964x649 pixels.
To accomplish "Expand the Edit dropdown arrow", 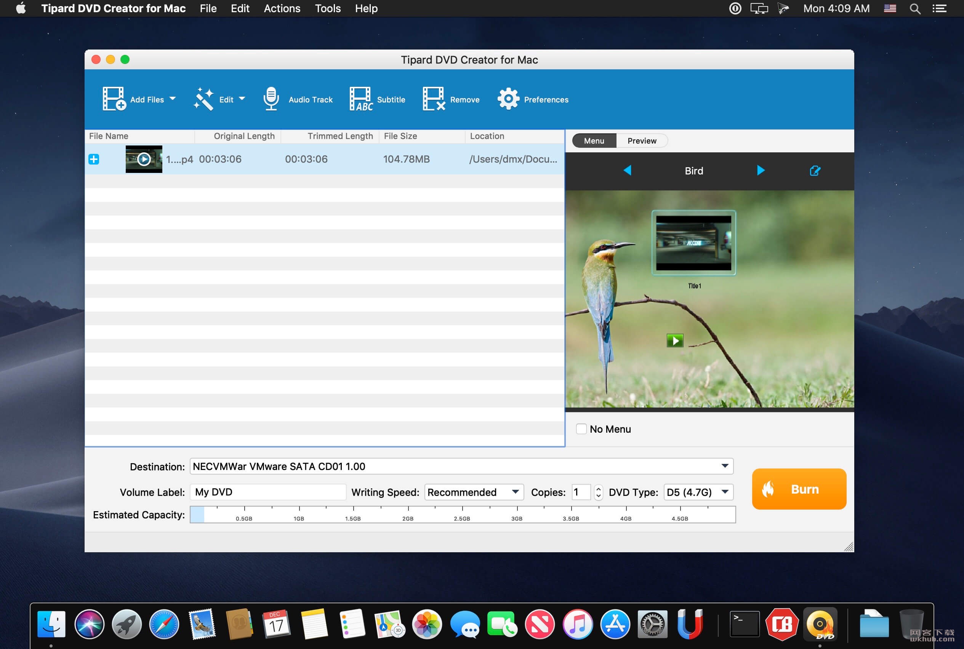I will coord(242,99).
